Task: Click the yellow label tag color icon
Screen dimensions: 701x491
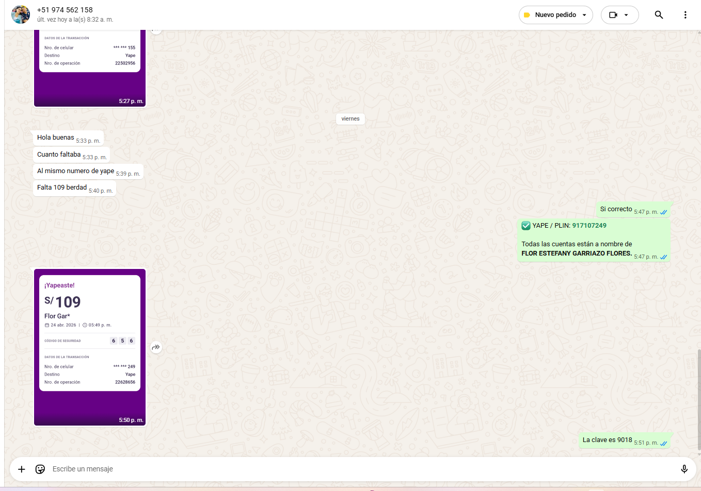Action: coord(527,15)
